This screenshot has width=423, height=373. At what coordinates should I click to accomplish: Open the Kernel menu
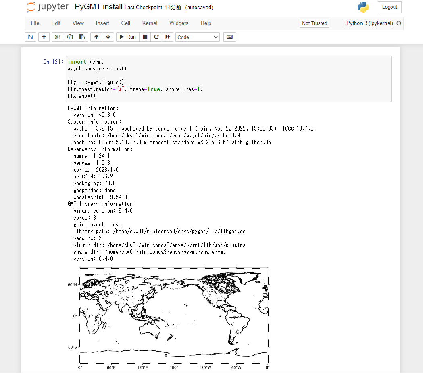(x=150, y=23)
